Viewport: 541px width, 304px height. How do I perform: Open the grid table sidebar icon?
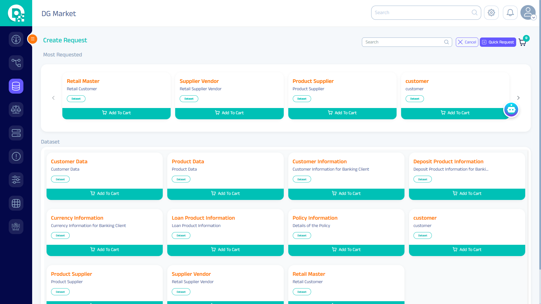[x=16, y=203]
